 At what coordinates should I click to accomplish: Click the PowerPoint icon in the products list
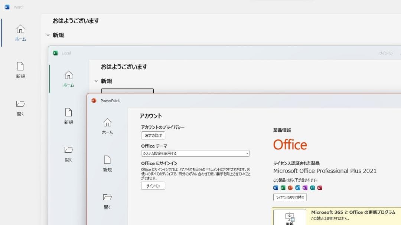pyautogui.click(x=290, y=188)
